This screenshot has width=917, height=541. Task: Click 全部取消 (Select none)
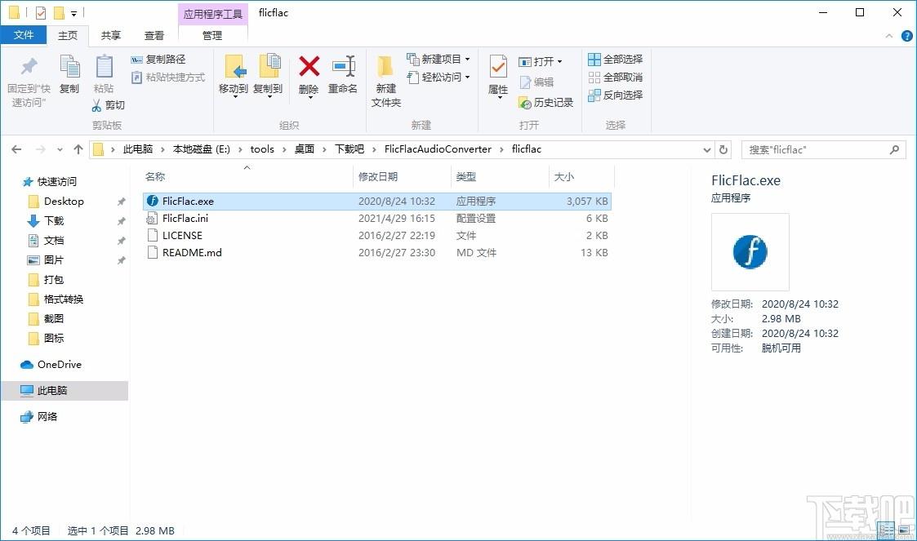(615, 78)
